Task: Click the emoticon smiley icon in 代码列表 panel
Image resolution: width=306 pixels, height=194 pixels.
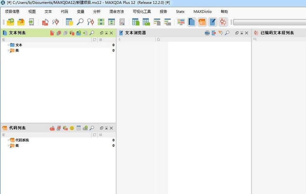Action: (72, 128)
